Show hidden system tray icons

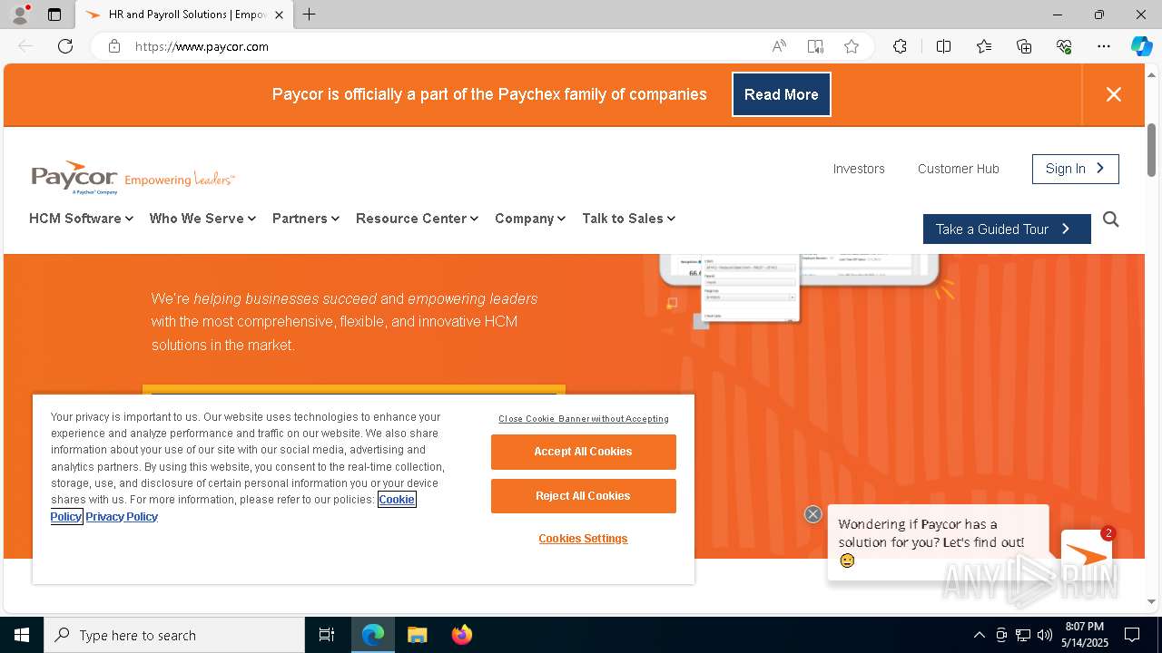[x=979, y=635]
